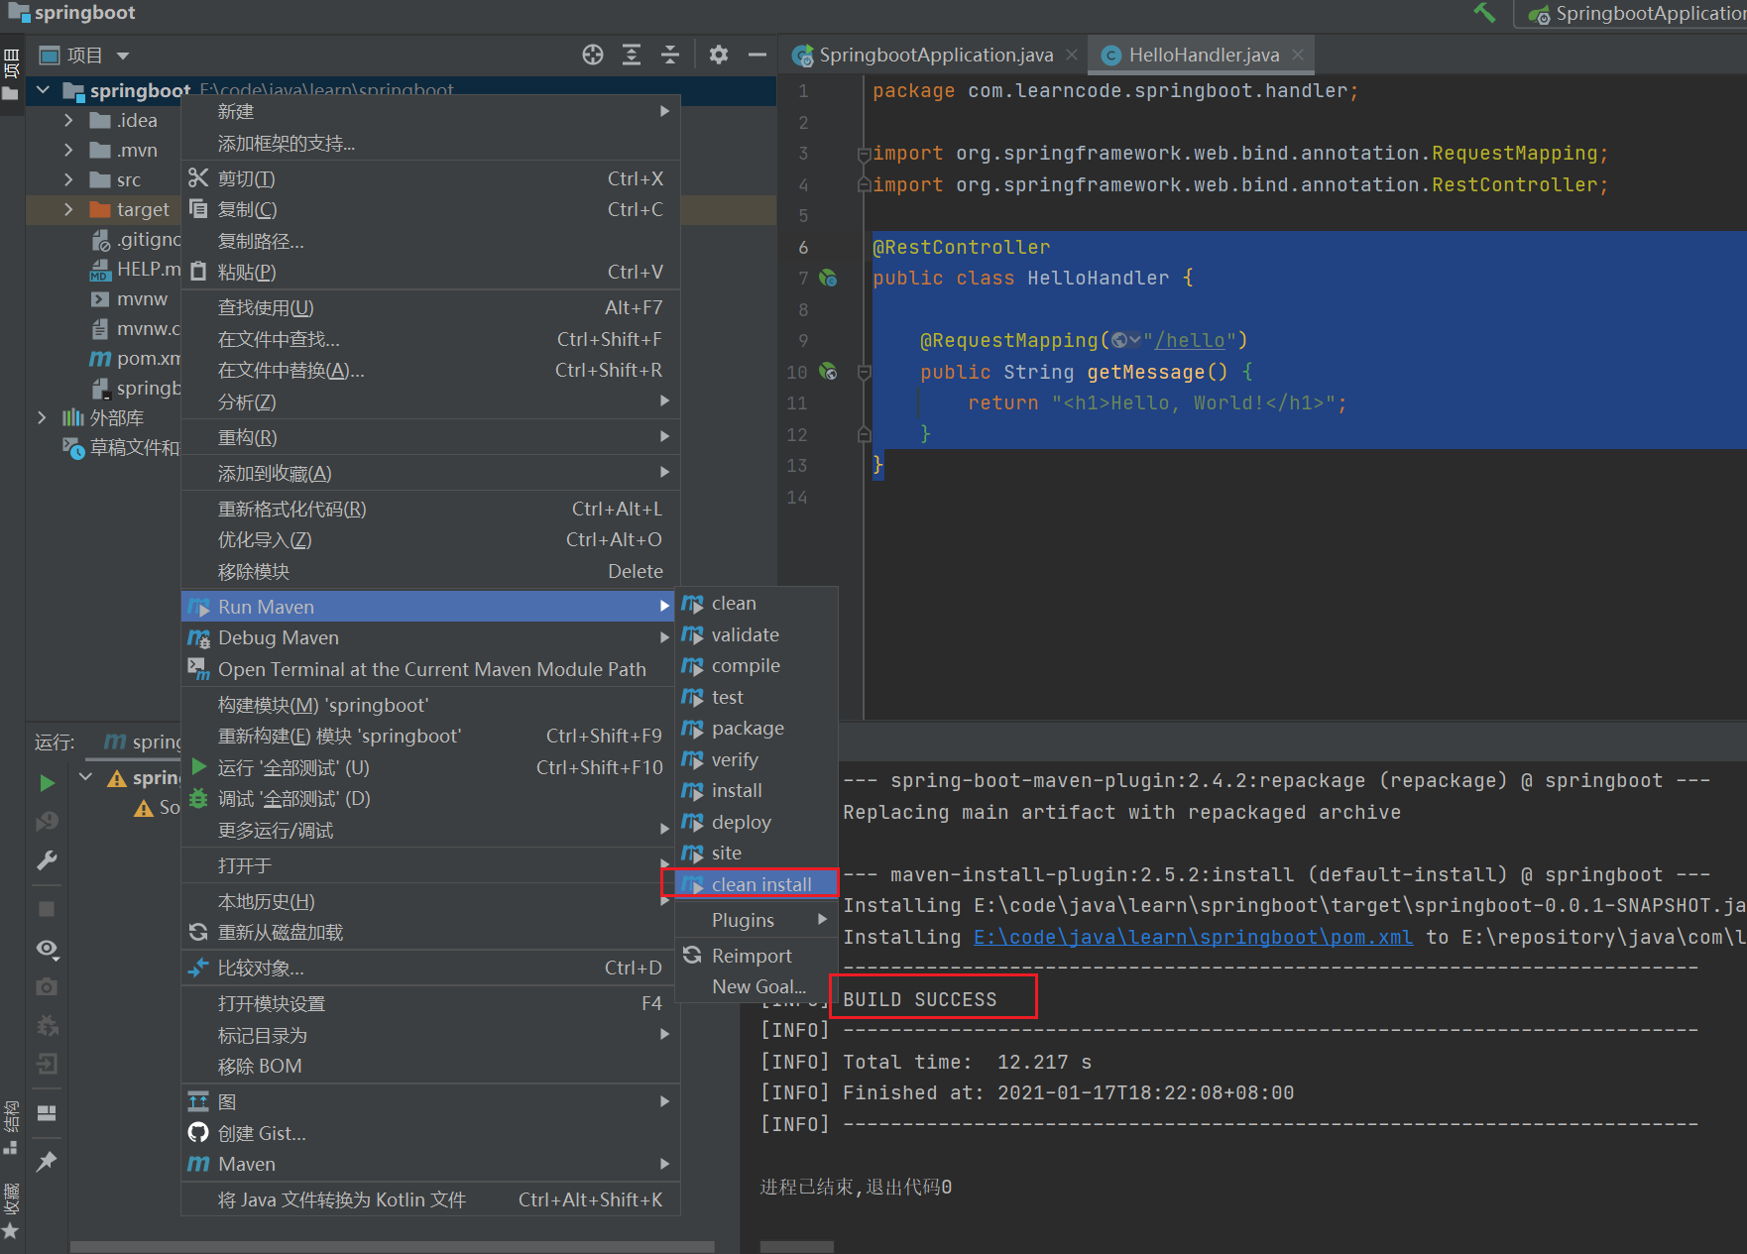Image resolution: width=1747 pixels, height=1254 pixels.
Task: Click the /hello URL link in code
Action: 1190,340
